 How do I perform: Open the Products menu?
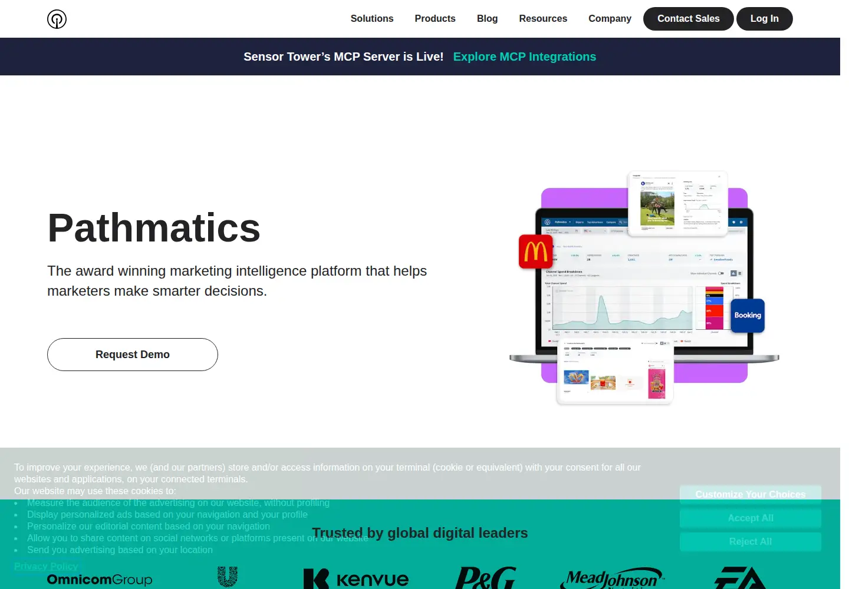pos(435,19)
